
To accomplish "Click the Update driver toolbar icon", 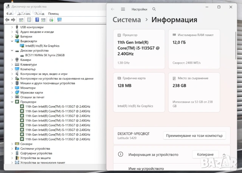I will 51,20.
